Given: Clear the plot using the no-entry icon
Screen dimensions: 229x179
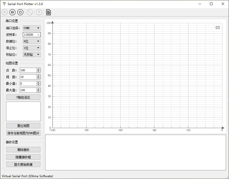Looking at the screenshot, I should click(x=29, y=12).
